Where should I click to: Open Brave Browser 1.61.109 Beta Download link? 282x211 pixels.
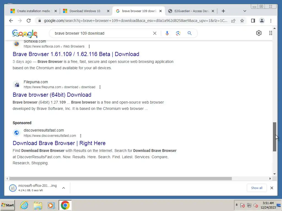(x=76, y=54)
